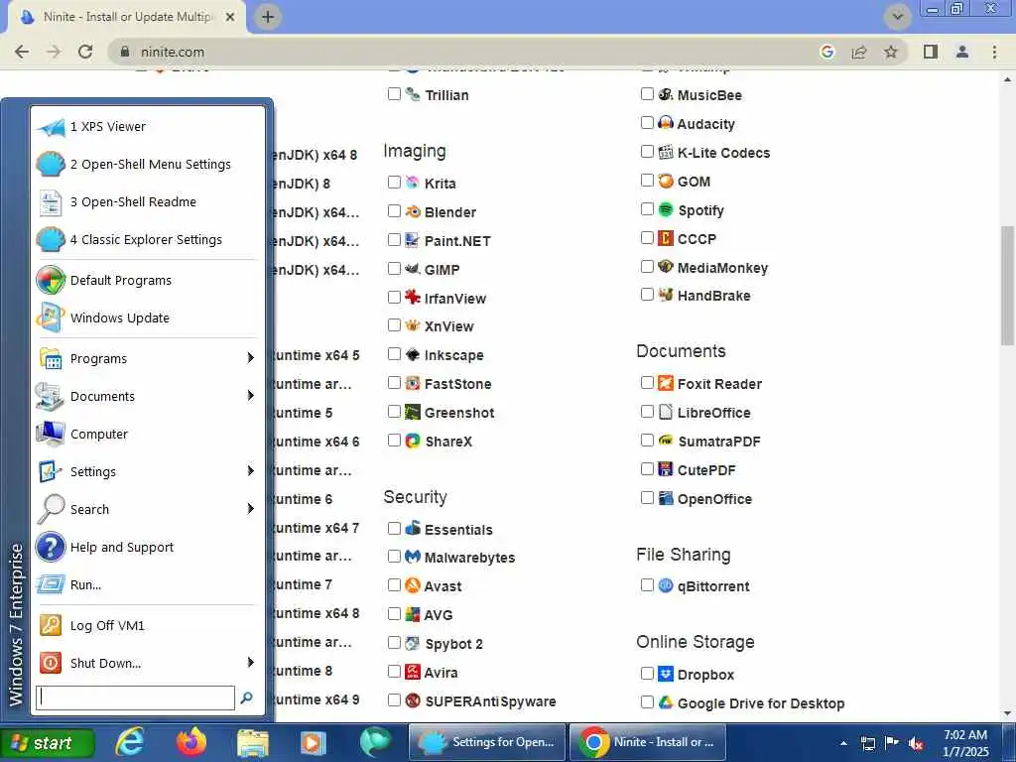This screenshot has width=1016, height=762.
Task: Check the Krita checkbox
Action: click(394, 183)
